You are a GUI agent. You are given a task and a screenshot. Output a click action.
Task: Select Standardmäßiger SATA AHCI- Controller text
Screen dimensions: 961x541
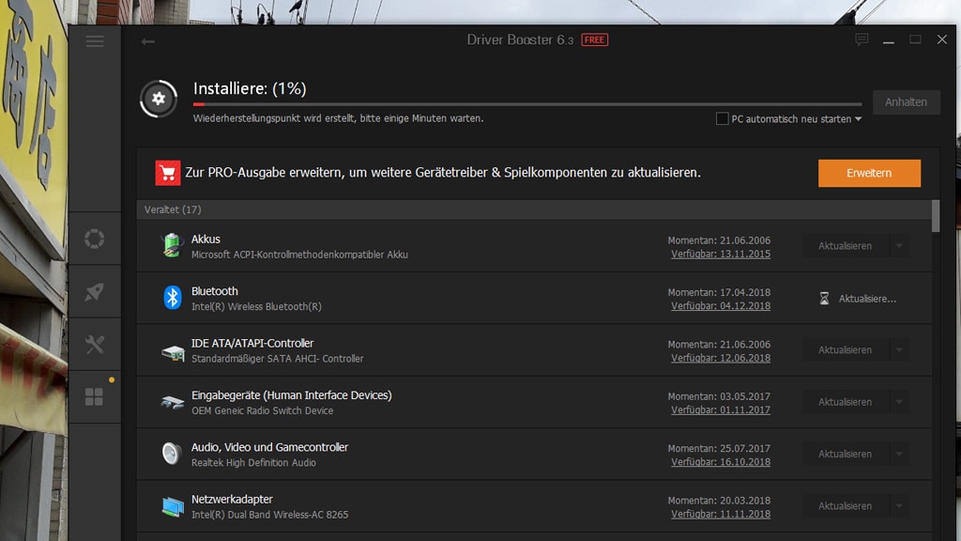(278, 359)
